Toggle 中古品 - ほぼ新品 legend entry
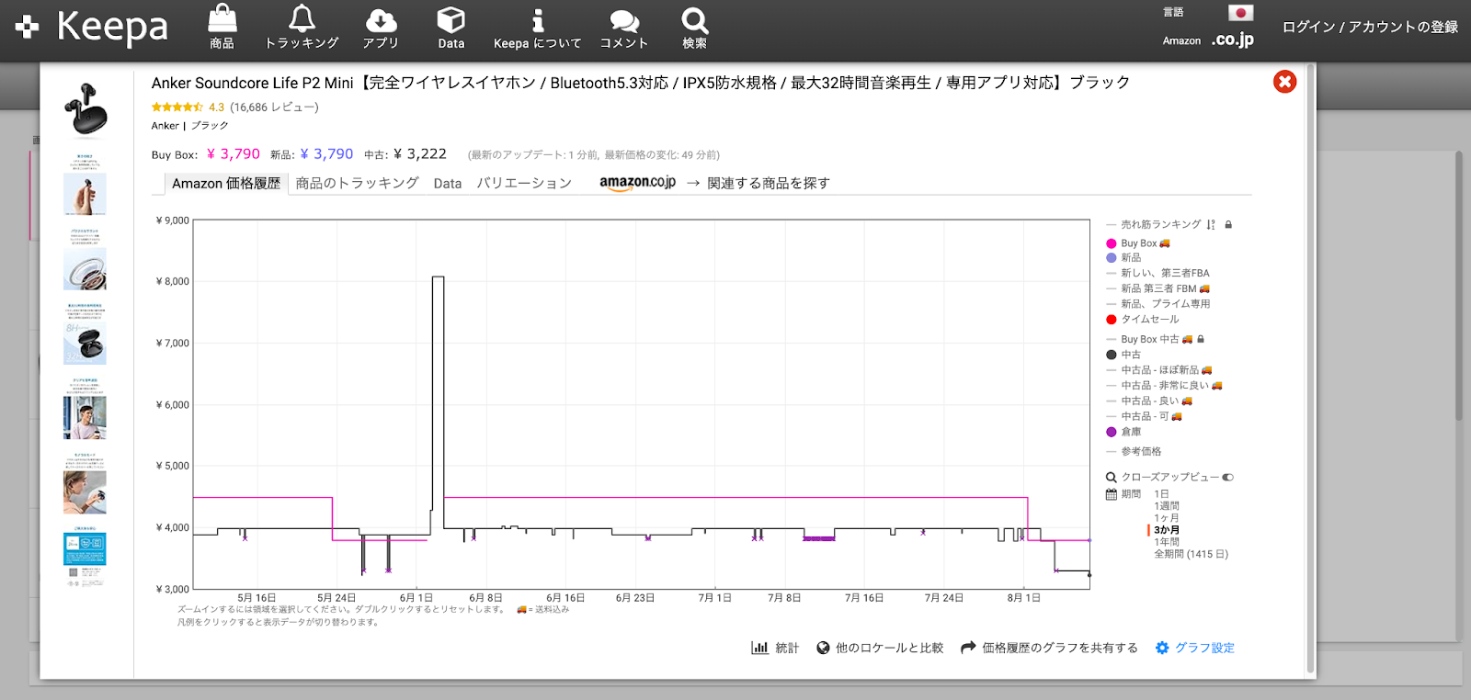Screen dimensions: 1471x700 pos(1159,370)
